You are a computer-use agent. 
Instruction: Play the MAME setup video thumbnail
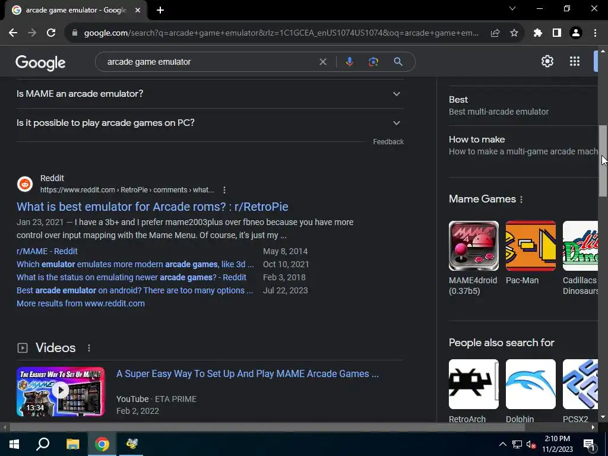(61, 392)
